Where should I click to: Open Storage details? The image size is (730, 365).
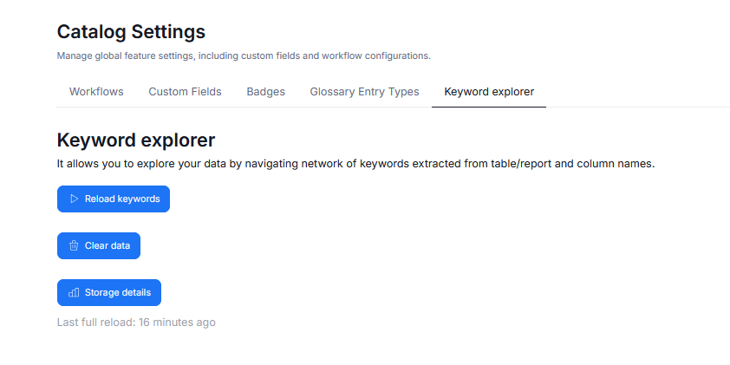coord(109,292)
